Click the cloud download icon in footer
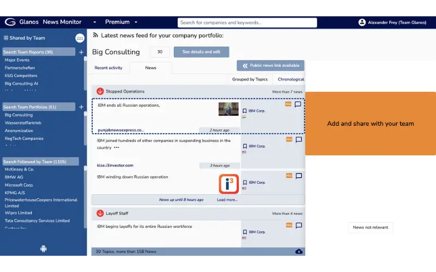The width and height of the screenshot is (436, 272). point(299,251)
